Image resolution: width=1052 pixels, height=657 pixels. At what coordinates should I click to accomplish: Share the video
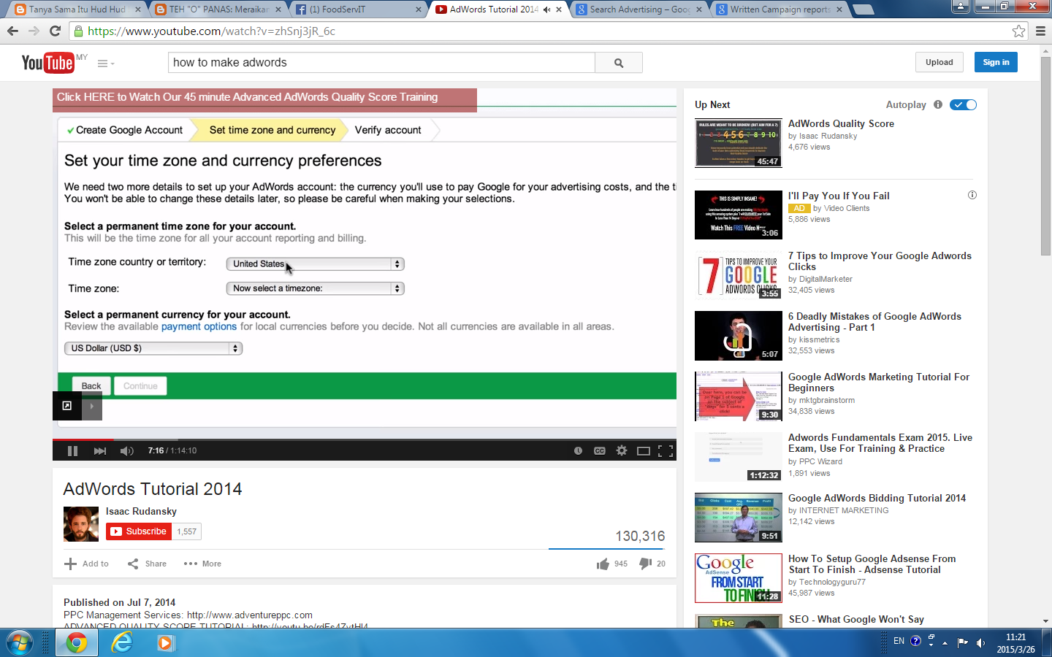pos(147,564)
